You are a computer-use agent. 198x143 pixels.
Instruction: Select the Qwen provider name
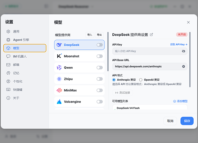point(68,68)
